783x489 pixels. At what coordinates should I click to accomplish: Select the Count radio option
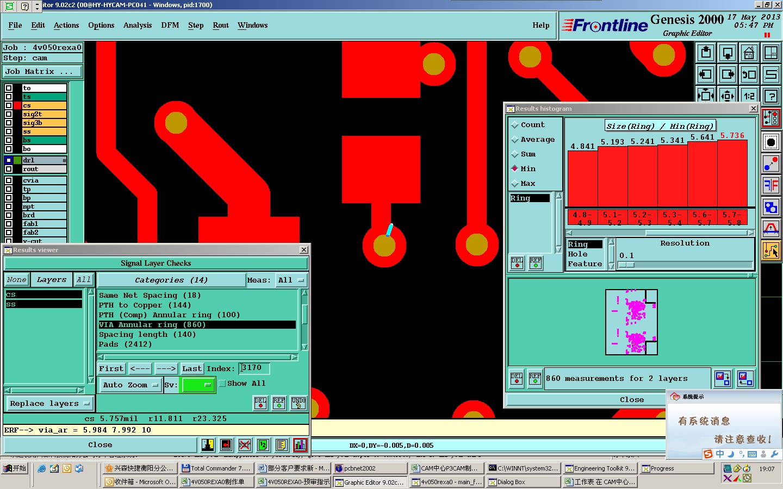click(514, 125)
